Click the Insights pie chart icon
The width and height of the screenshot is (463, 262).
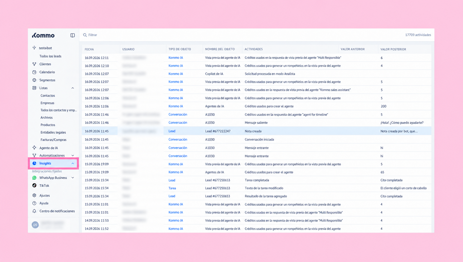pos(34,163)
